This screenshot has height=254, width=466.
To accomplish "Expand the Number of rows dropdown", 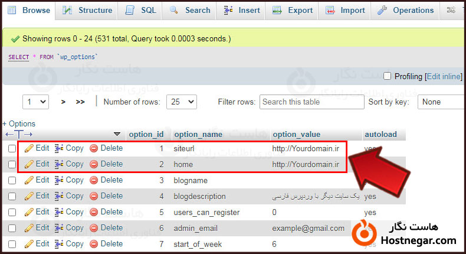I will click(182, 102).
